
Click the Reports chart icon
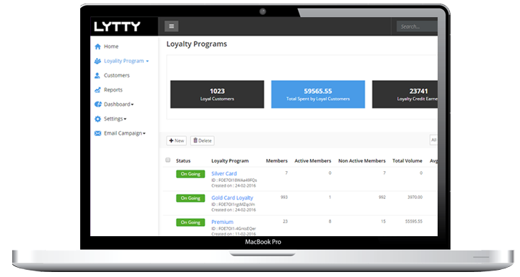(97, 89)
